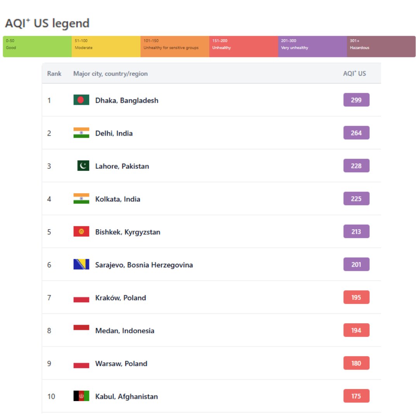Select the green Good 0-50 legend swatch
Viewport: 419px width, 419px height.
click(x=37, y=47)
